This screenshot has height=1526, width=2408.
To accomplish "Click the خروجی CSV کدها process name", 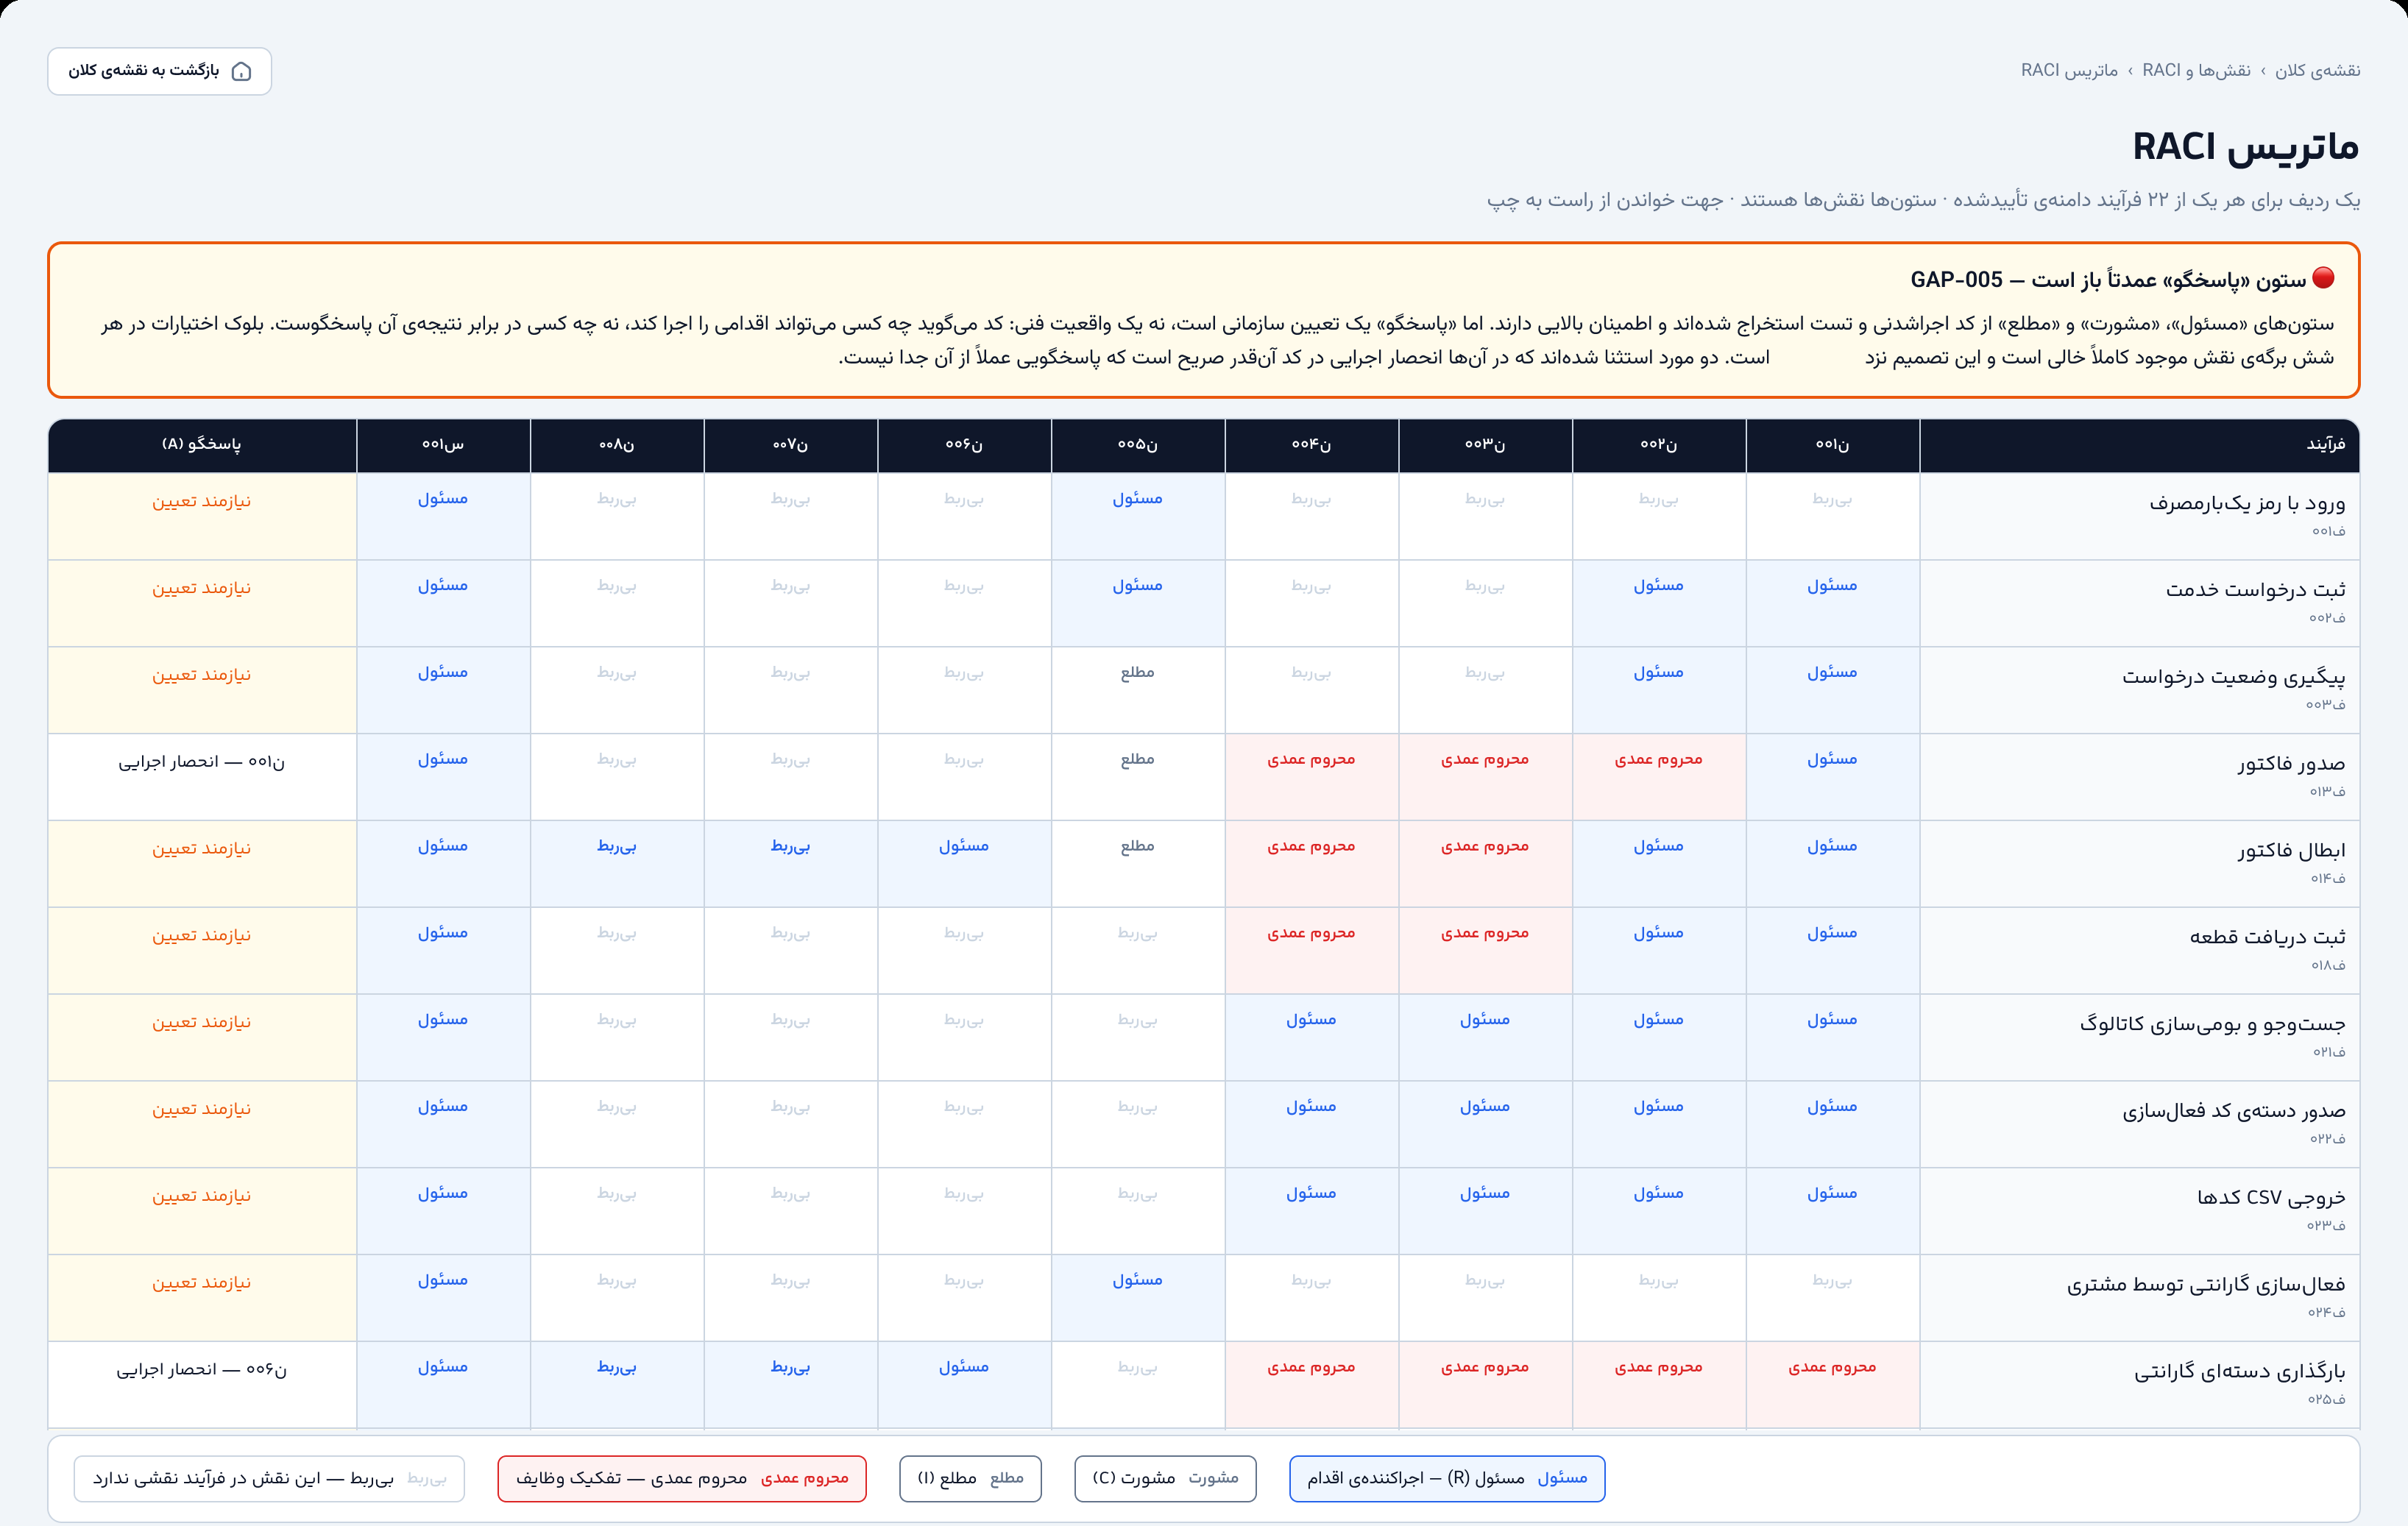I will point(2271,1198).
